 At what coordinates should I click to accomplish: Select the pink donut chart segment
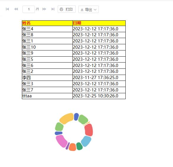pyautogui.click(x=61, y=141)
